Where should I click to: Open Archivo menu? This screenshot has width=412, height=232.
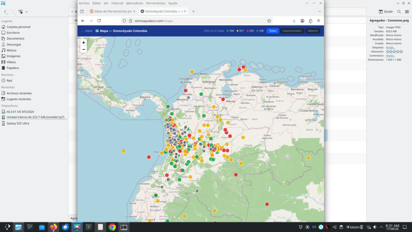pos(84,3)
